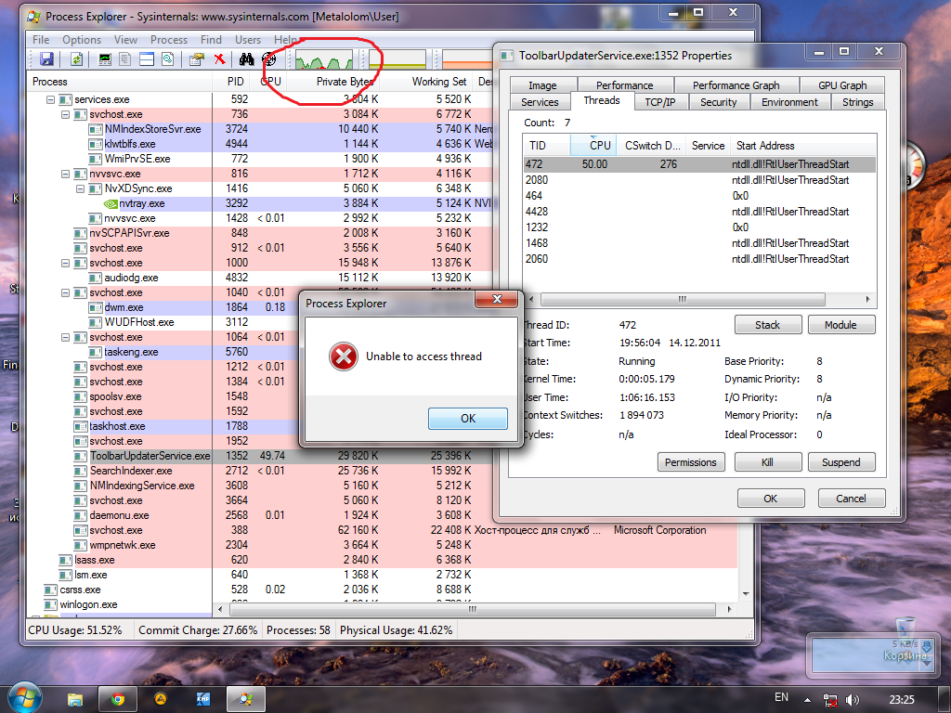The image size is (951, 713).
Task: Open the File menu
Action: pyautogui.click(x=41, y=39)
